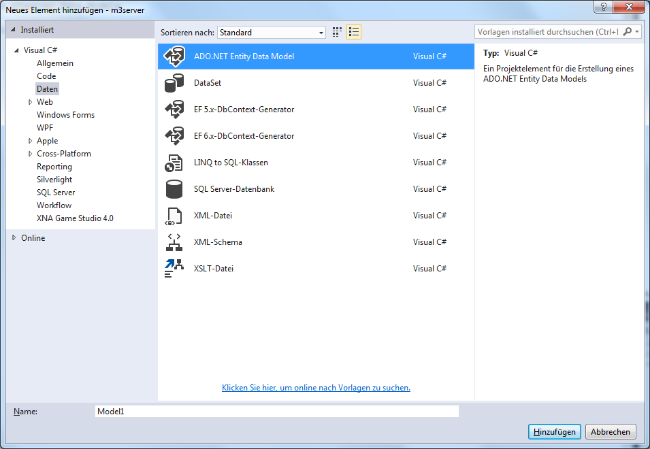650x449 pixels.
Task: Click into the Name input field
Action: 276,412
